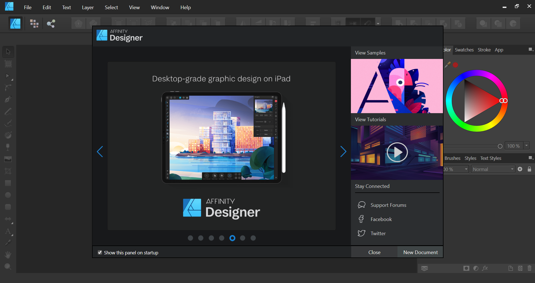Select the Pen tool
The image size is (535, 283).
[8, 100]
